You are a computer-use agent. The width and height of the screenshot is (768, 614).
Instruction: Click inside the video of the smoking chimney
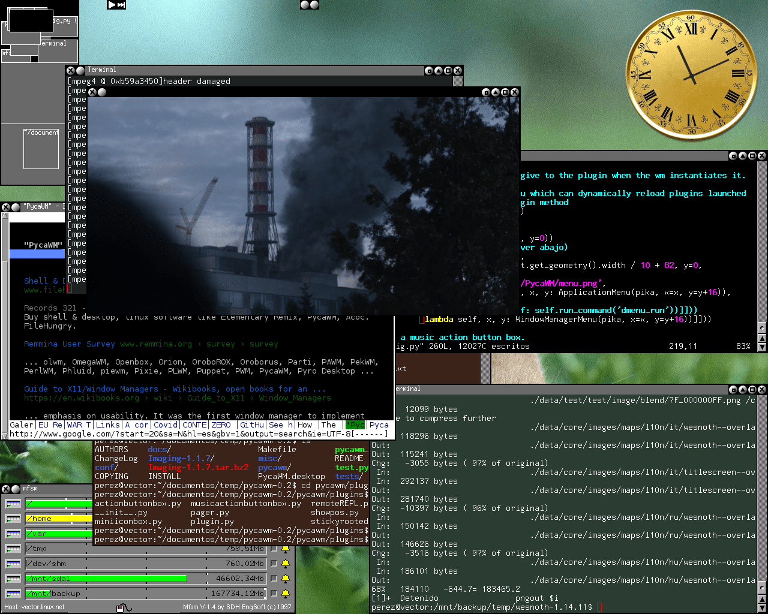(304, 206)
